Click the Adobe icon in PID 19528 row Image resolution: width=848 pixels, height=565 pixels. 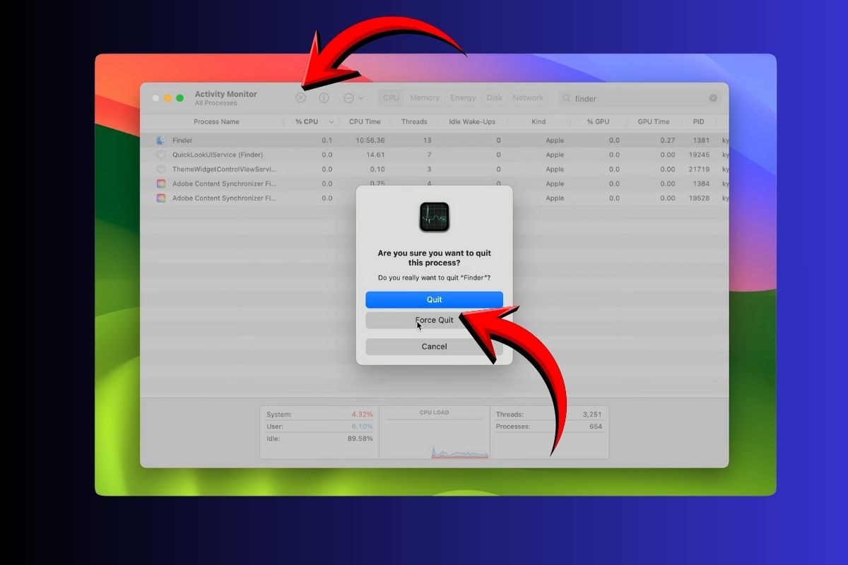(160, 198)
